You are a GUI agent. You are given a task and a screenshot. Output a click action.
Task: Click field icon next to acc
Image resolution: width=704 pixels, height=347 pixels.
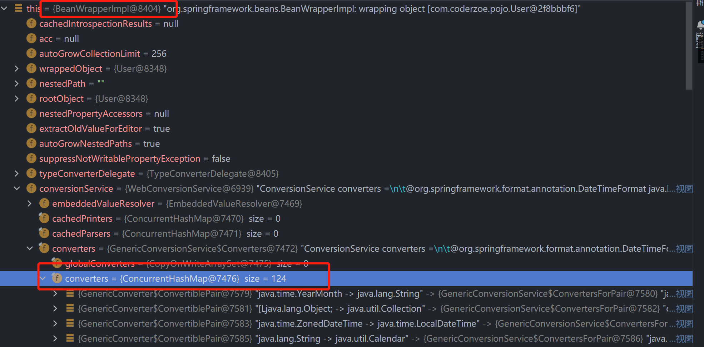[31, 39]
